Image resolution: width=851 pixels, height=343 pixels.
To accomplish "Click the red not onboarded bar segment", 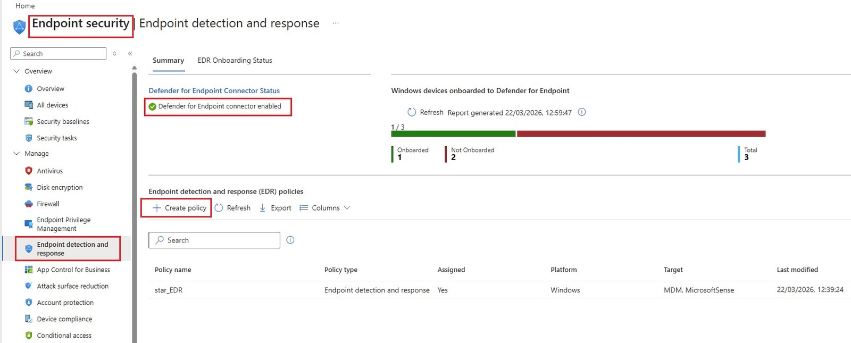I will click(x=641, y=133).
